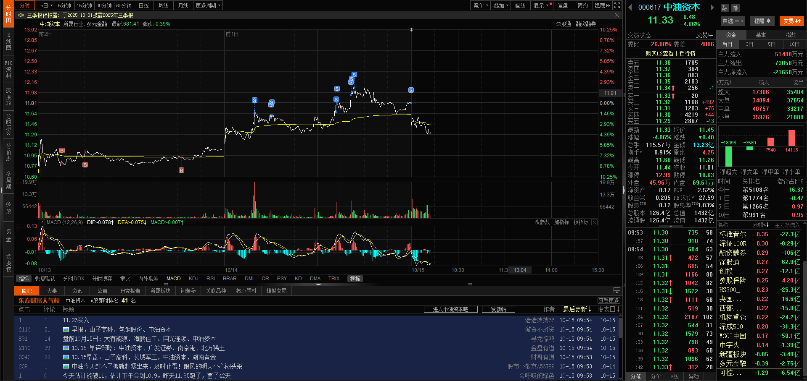
Task: Click the B buy marker near 10.60 low
Action: 181,170
